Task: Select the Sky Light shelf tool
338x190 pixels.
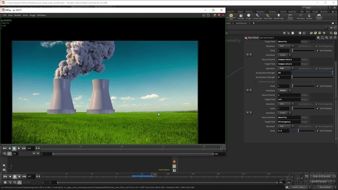Action: [x=241, y=16]
